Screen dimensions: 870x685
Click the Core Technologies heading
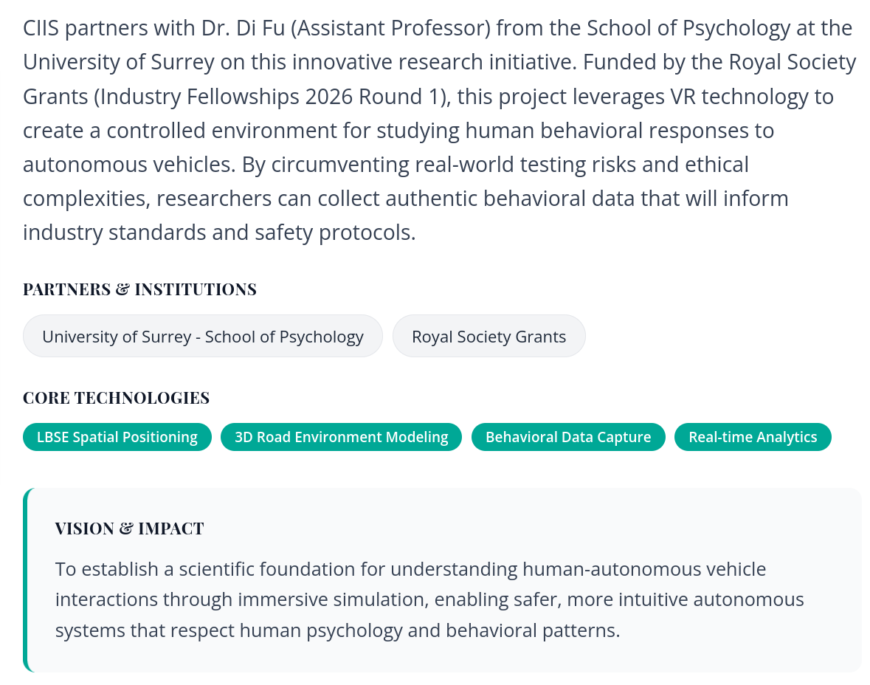116,398
